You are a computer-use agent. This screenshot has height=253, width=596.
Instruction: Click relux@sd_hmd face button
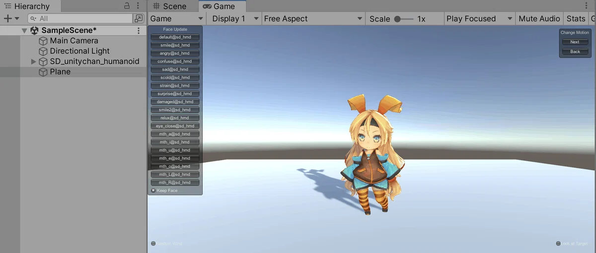tap(175, 118)
